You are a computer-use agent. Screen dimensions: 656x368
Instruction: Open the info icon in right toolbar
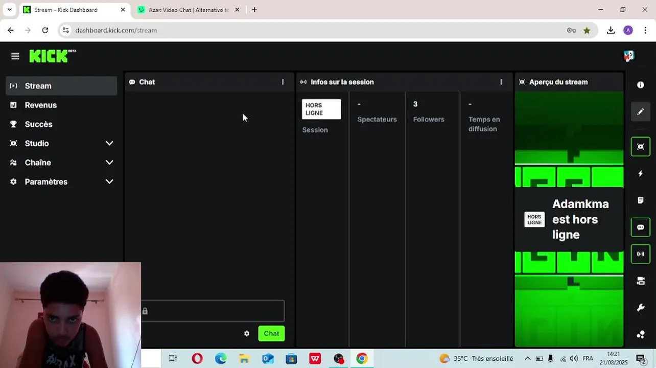tap(641, 85)
